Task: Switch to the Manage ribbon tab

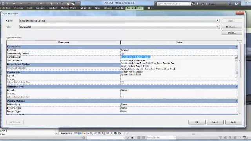Action: [x=107, y=8]
